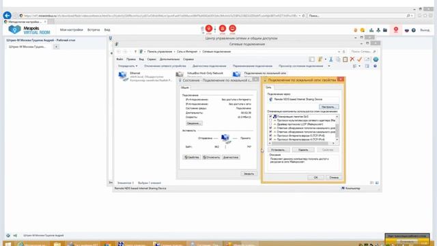437x246 pixels.
Task: Click the third red screen-share button in Mirapolis toolbar
Action: (232, 29)
